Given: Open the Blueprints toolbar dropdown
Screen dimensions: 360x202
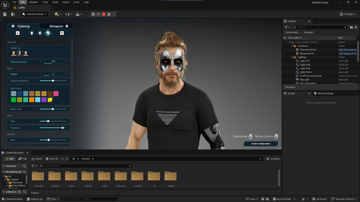Looking at the screenshot, I should (x=68, y=14).
